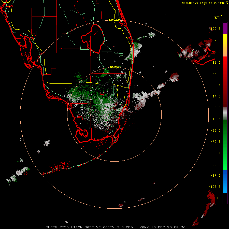Click the 50 NMI range ring label
Viewport: 229px width, 229px height.
114,67
